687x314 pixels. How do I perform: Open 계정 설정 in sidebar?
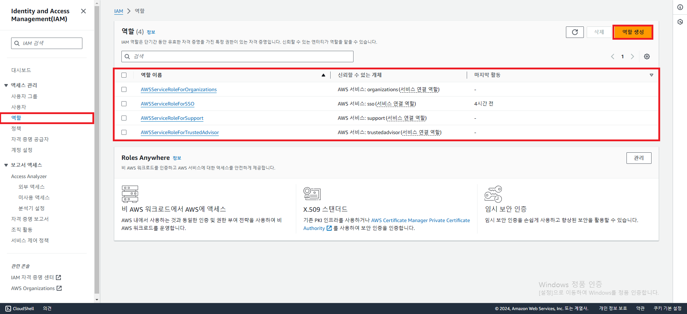[21, 150]
